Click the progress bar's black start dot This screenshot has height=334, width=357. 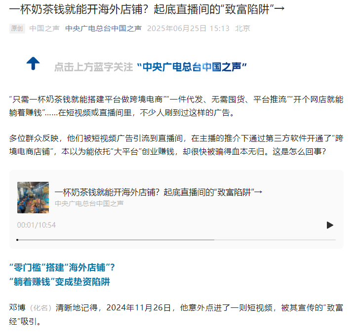17,240
